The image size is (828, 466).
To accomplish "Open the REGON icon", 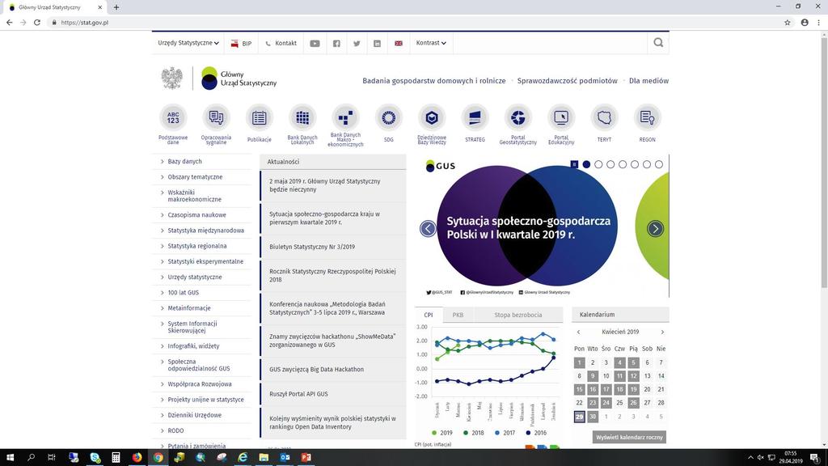I will tap(648, 118).
